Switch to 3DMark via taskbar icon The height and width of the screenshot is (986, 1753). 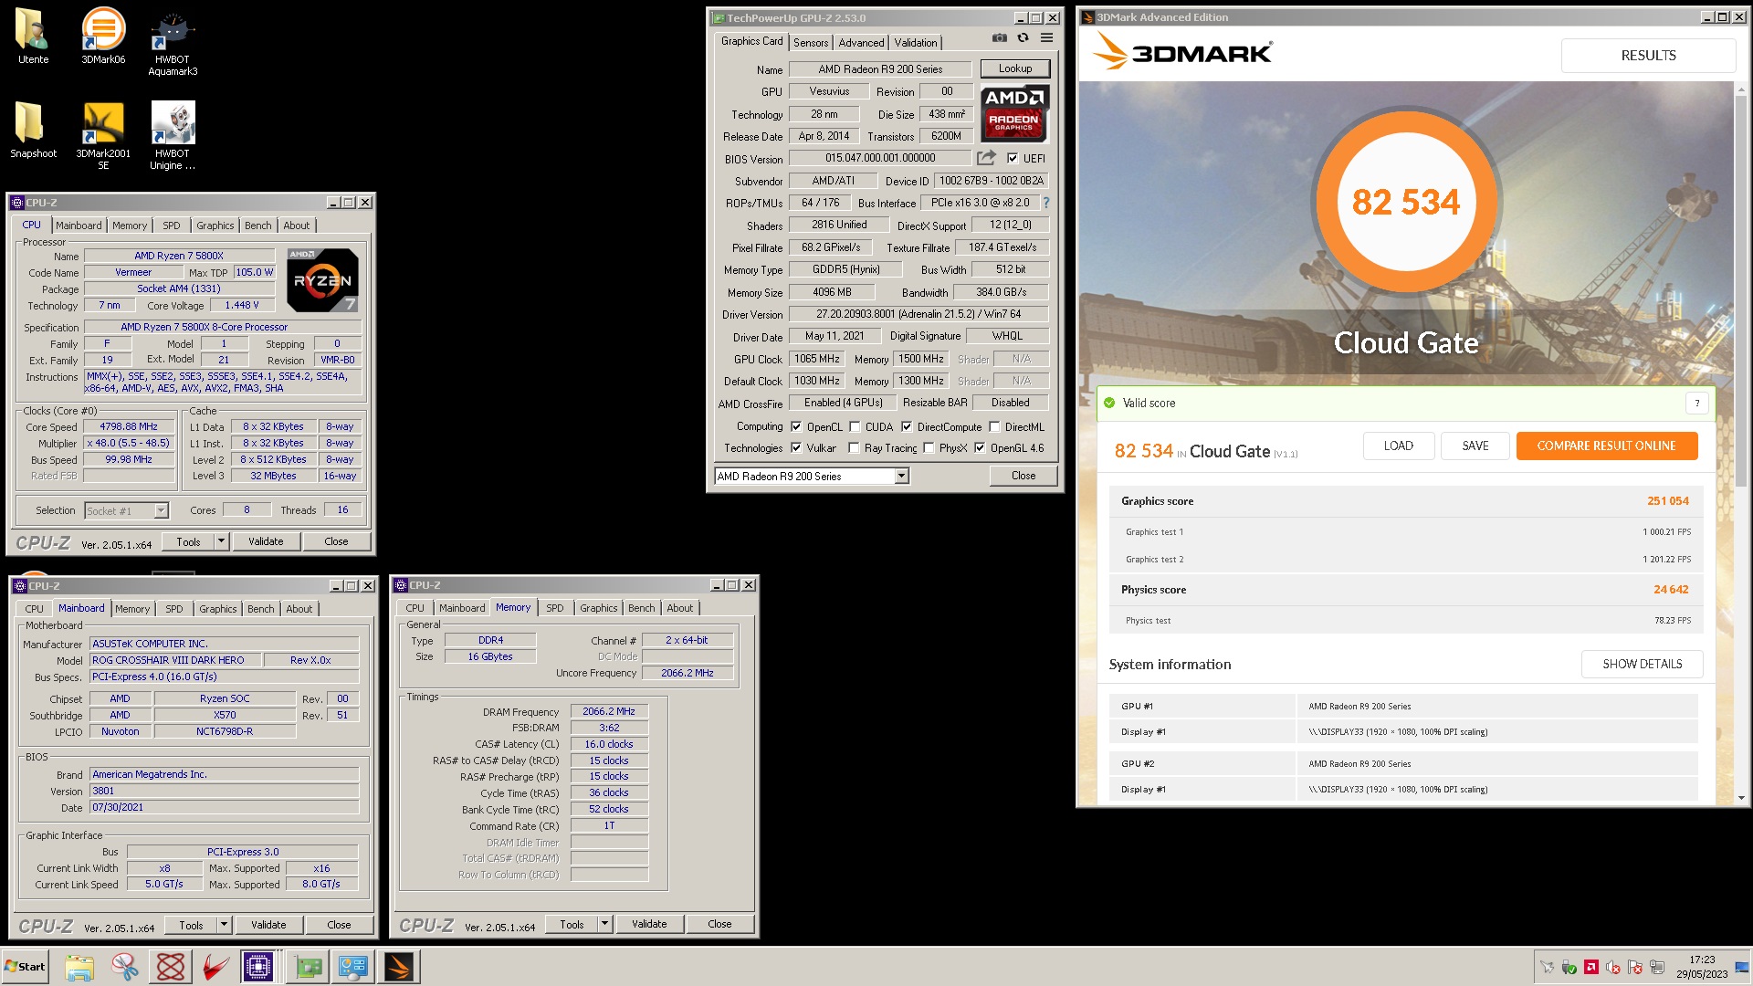(x=399, y=967)
